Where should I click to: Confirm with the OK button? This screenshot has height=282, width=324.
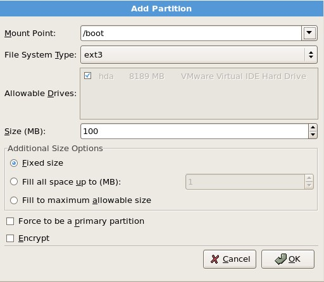click(x=288, y=259)
